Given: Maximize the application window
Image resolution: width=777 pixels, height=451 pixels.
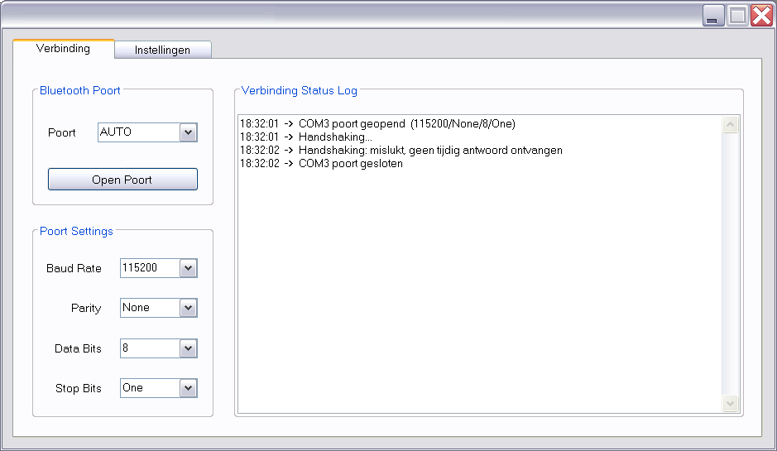Looking at the screenshot, I should tap(737, 16).
